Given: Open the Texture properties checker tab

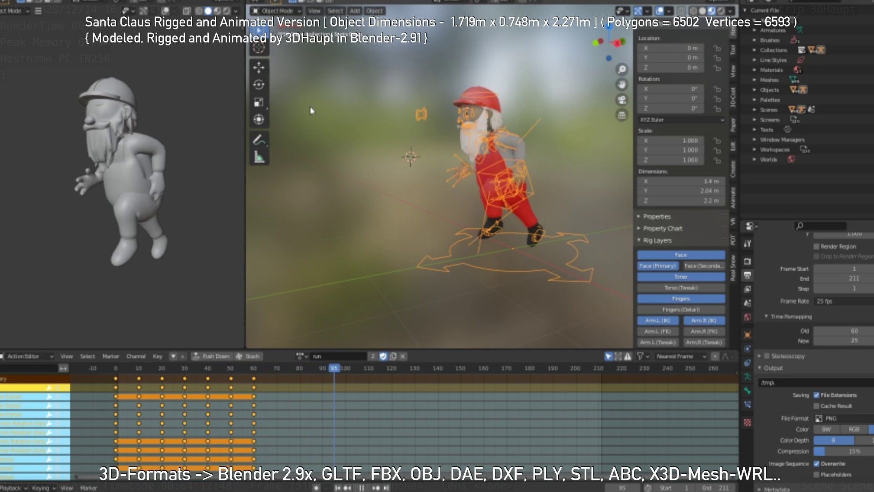Looking at the screenshot, I should click(x=748, y=422).
